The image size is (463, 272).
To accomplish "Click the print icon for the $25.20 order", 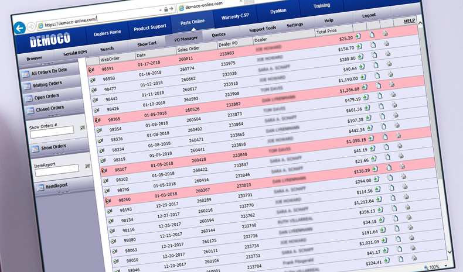I will (385, 34).
